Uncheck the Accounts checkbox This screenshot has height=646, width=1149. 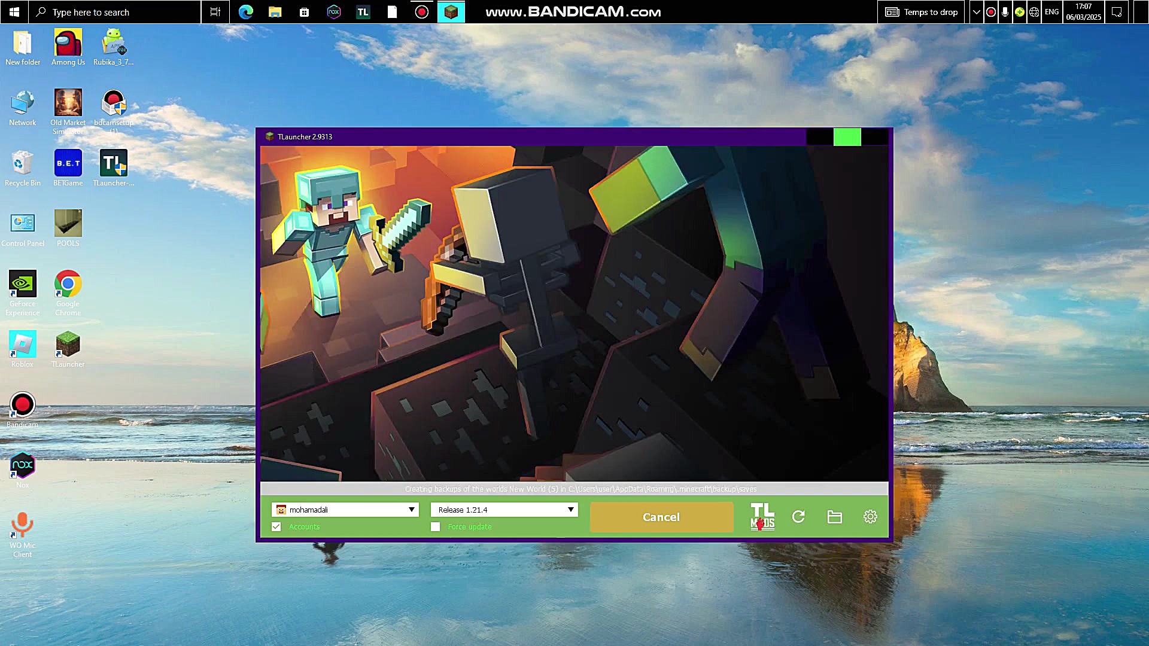276,527
